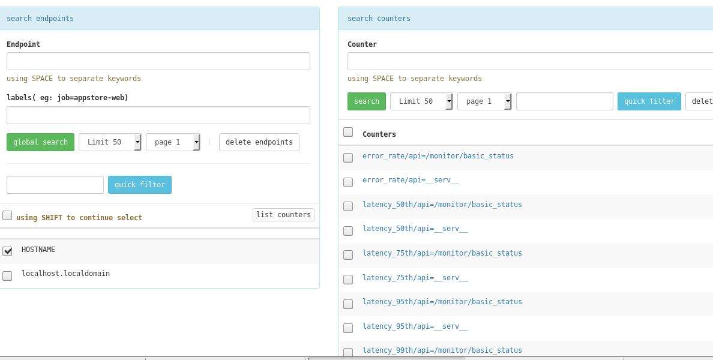
Task: Click the labels input field
Action: coord(158,115)
